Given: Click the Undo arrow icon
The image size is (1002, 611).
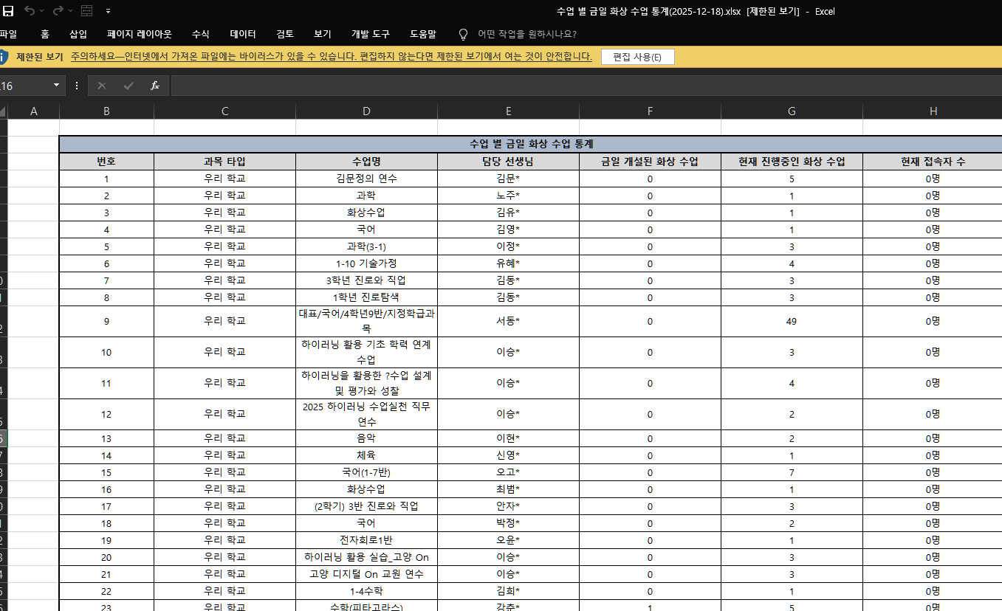Looking at the screenshot, I should (x=30, y=11).
